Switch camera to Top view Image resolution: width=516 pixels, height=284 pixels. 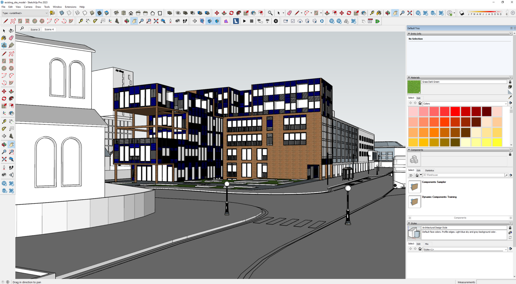pyautogui.click(x=124, y=13)
